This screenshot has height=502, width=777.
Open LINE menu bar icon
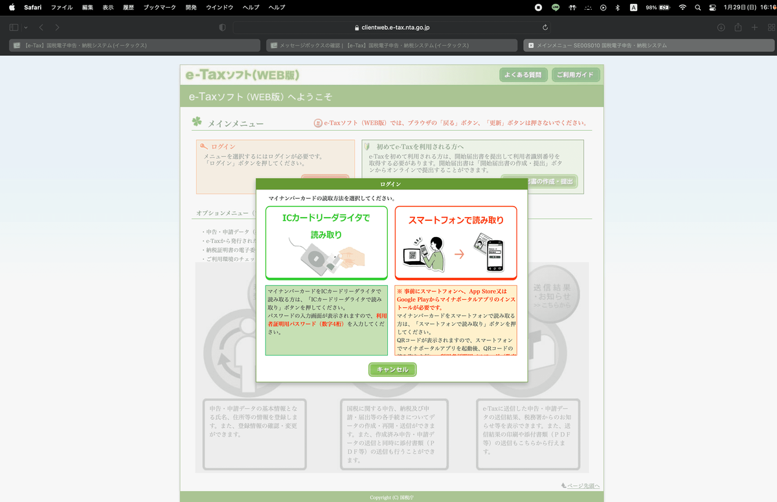[555, 7]
